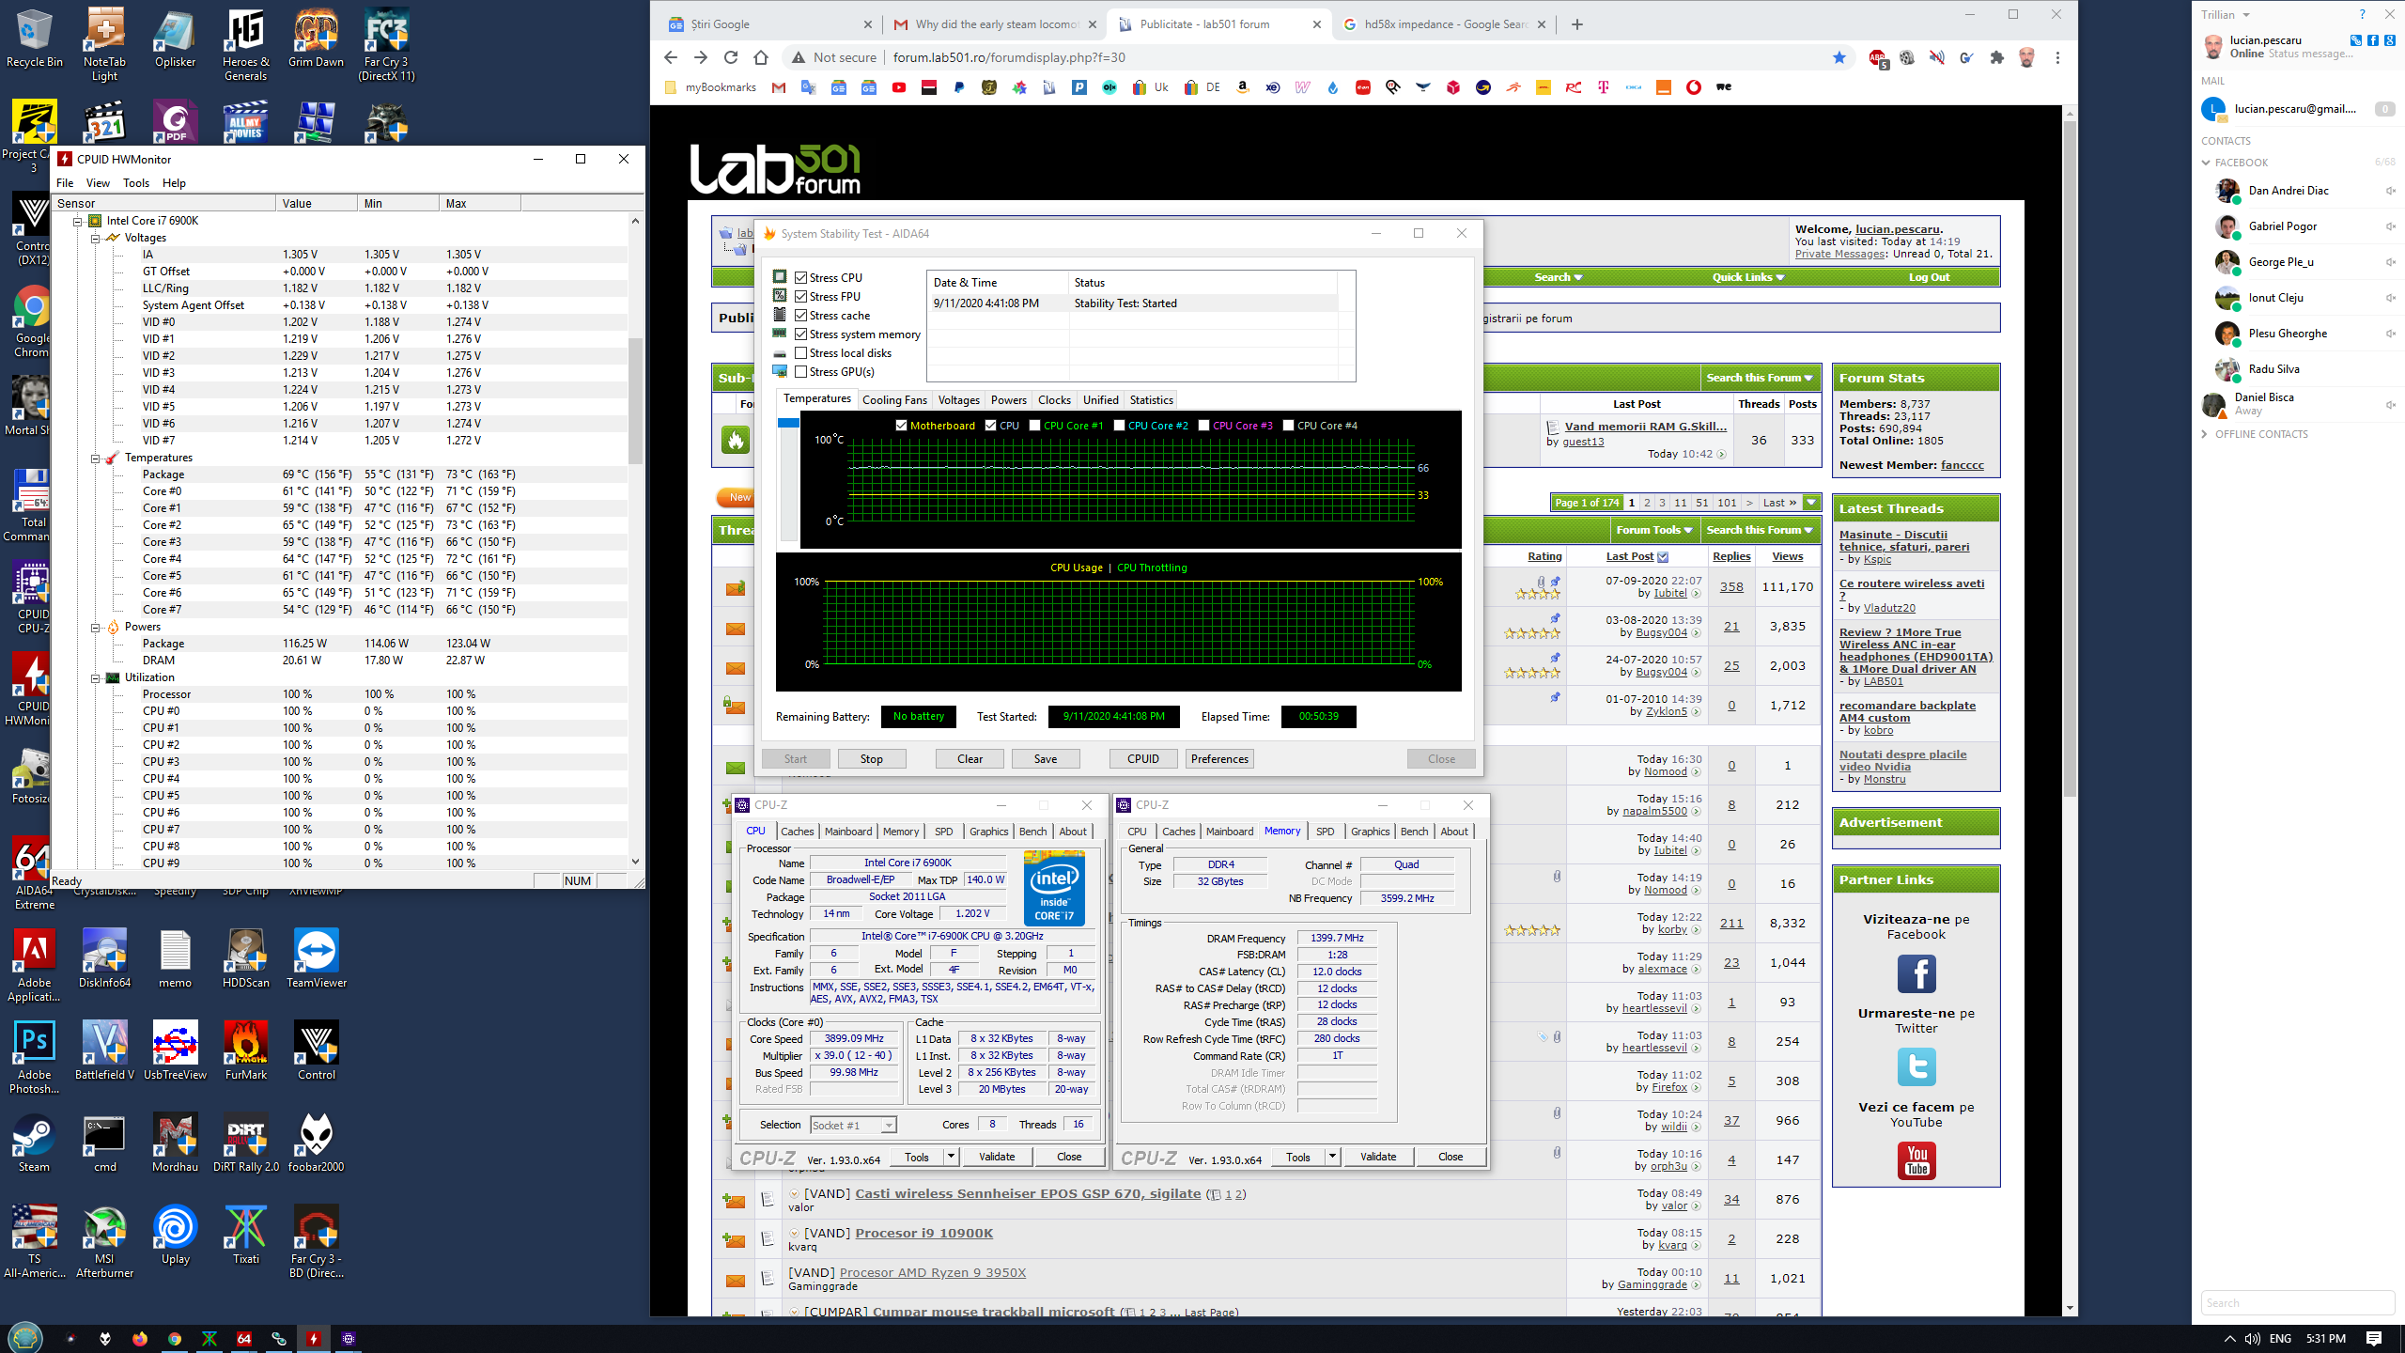Collapse Temperatures tree node in HWMonitor

(95, 459)
